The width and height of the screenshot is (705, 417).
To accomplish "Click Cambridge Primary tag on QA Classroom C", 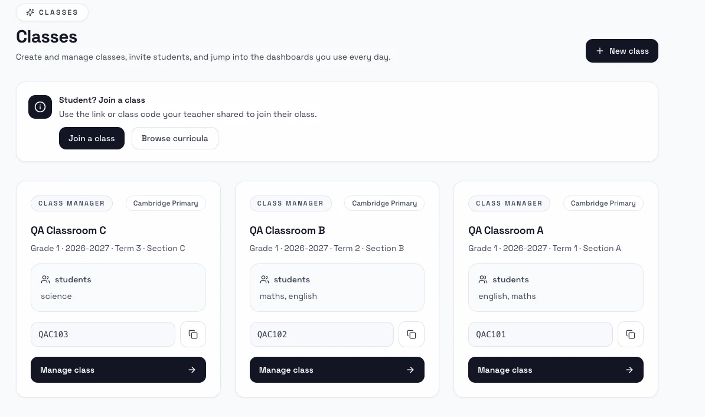I will tap(165, 203).
